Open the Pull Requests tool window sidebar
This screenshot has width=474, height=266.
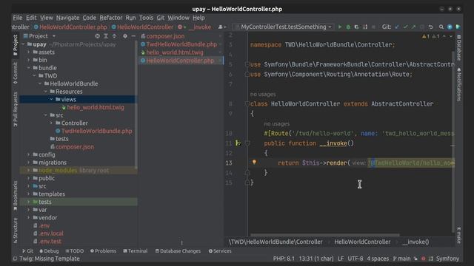[15, 109]
